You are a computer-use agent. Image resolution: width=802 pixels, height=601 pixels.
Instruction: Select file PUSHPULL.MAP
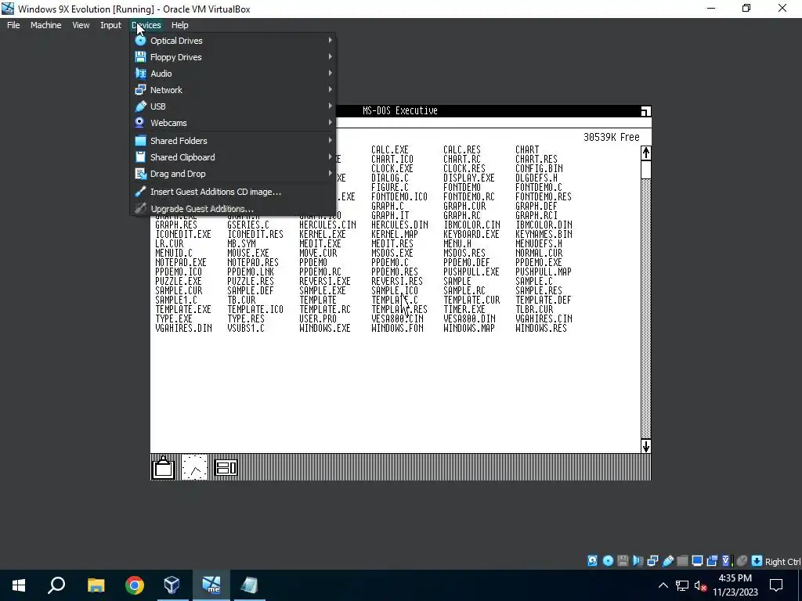point(544,272)
